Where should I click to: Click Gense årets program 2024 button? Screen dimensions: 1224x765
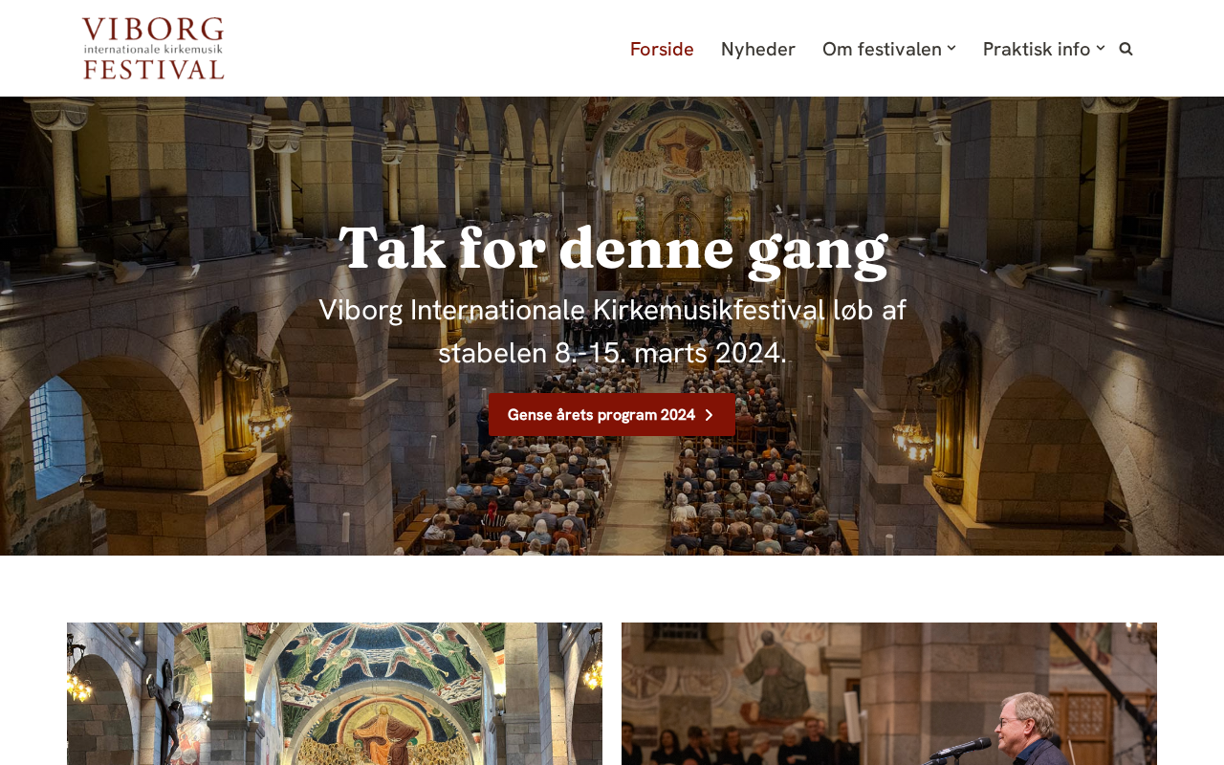[x=612, y=415]
